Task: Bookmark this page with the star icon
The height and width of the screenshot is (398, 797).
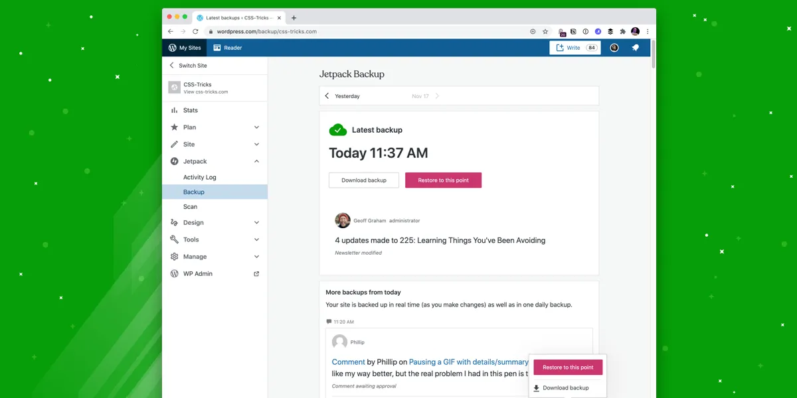Action: [545, 31]
